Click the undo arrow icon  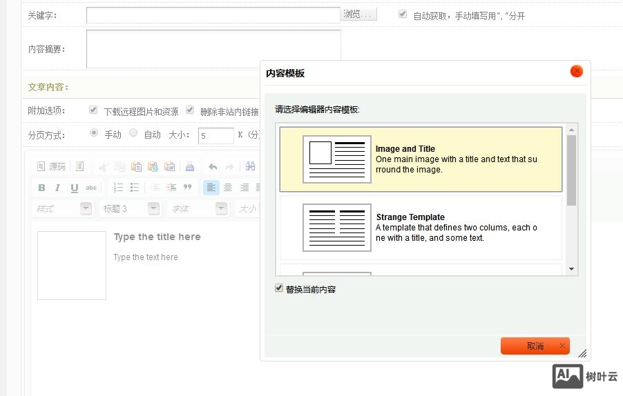[213, 166]
